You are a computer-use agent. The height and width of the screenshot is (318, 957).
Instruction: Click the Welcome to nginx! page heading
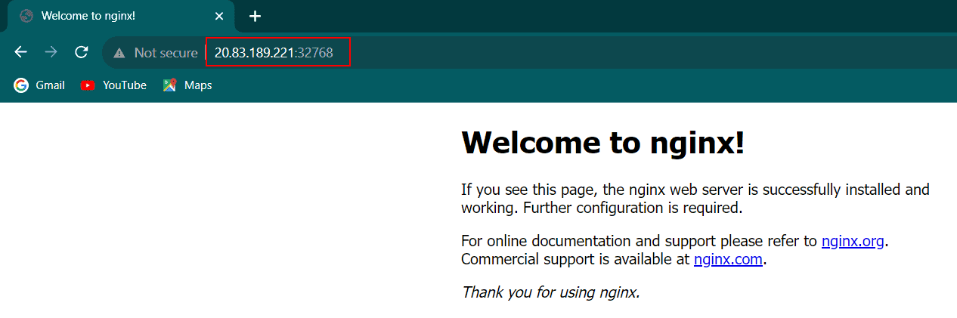coord(602,142)
